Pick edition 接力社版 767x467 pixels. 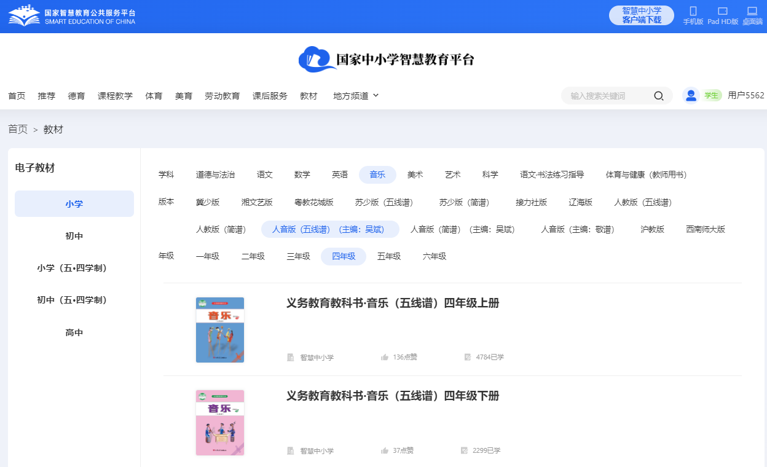tap(531, 202)
